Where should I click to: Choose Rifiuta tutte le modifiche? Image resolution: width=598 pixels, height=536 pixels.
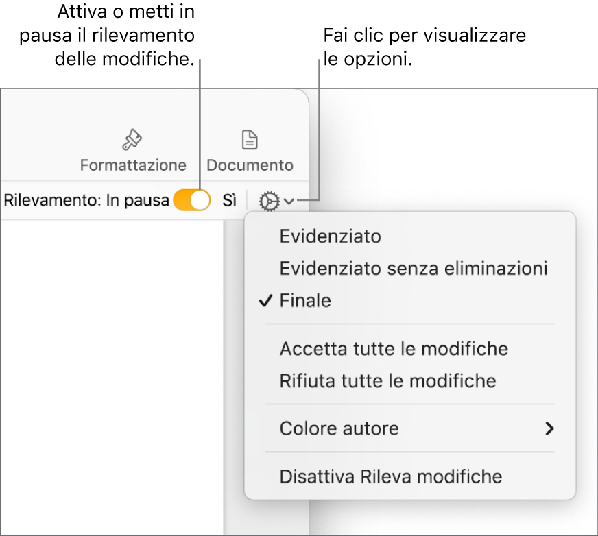(x=387, y=380)
